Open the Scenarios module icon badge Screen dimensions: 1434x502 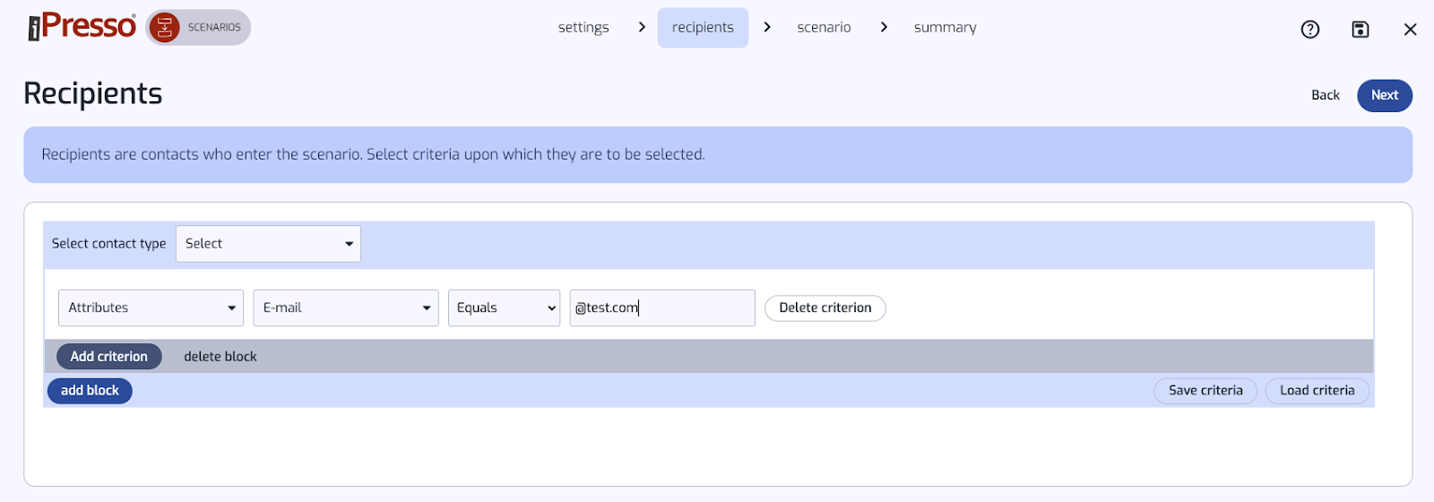click(x=198, y=28)
